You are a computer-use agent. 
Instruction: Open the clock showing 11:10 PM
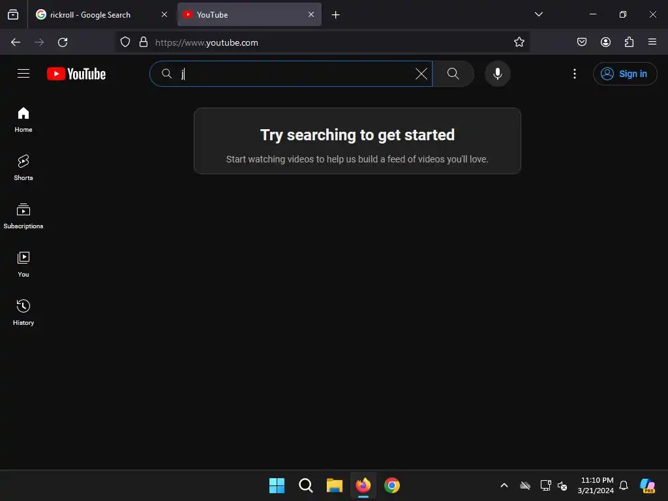point(596,485)
